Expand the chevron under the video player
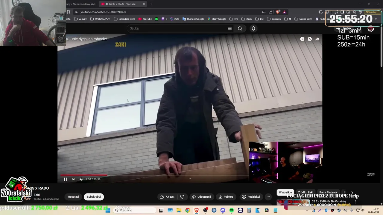 (190, 179)
